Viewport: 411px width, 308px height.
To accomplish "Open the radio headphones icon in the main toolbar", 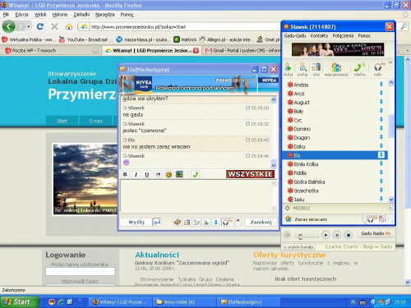I will (378, 69).
